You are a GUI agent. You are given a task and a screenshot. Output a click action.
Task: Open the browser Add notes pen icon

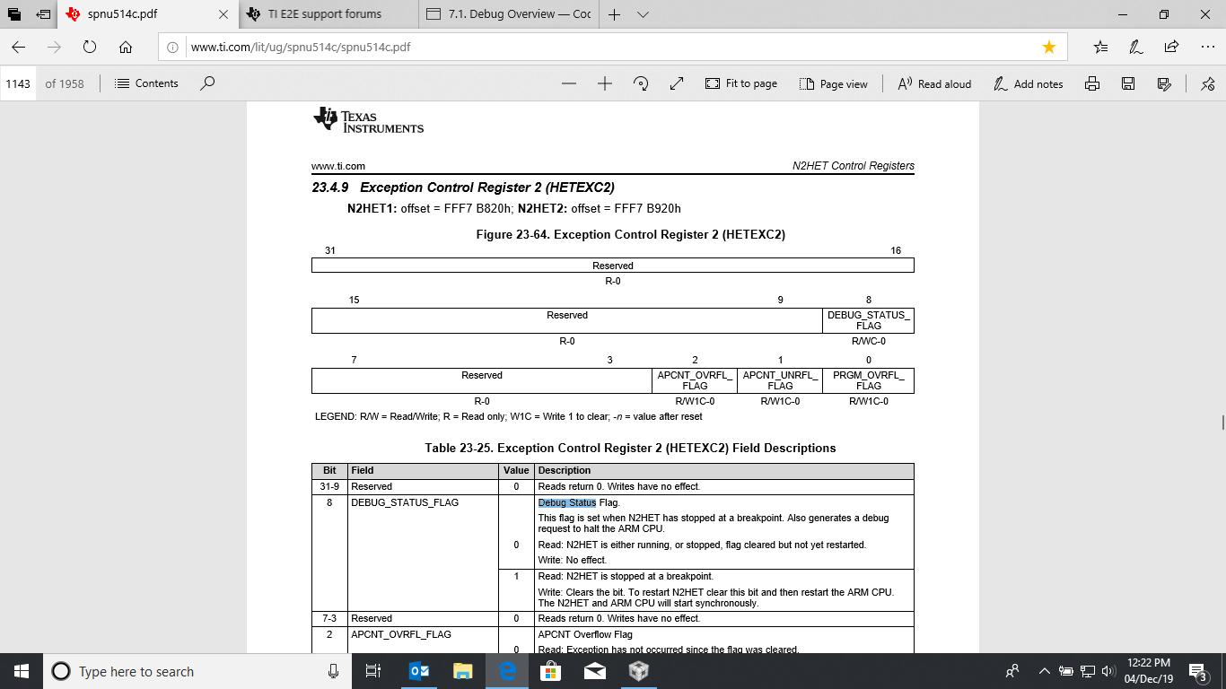tap(1136, 47)
